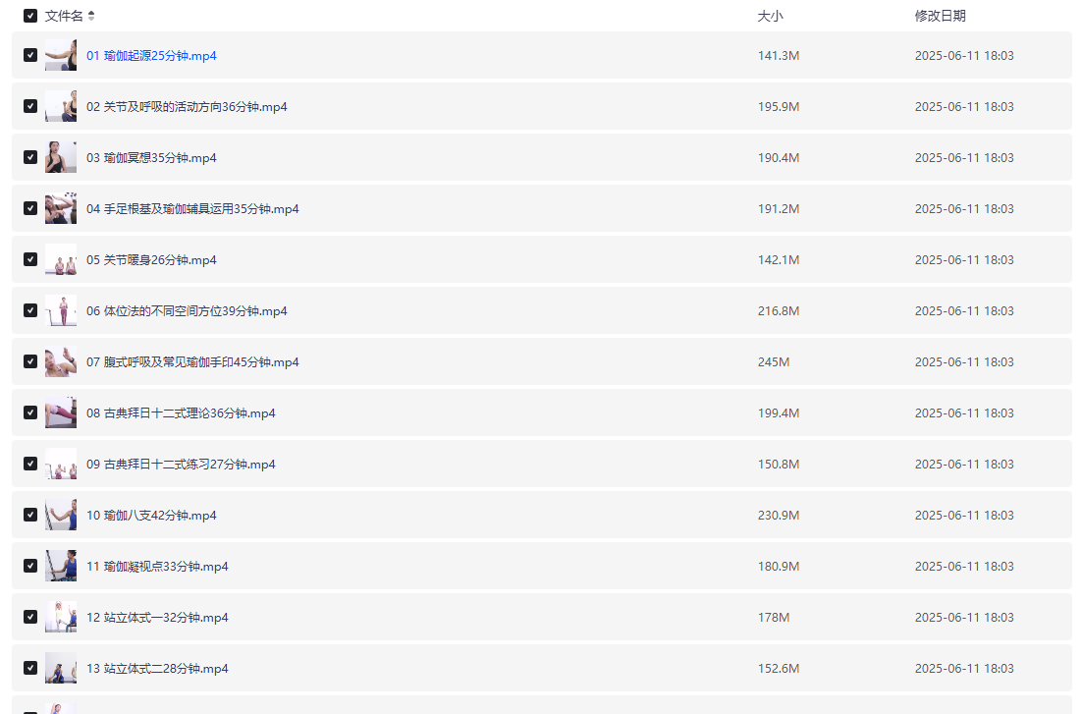1082x714 pixels.
Task: Select the 12 站立体式一32分钟.mp4 file name
Action: pyautogui.click(x=157, y=618)
